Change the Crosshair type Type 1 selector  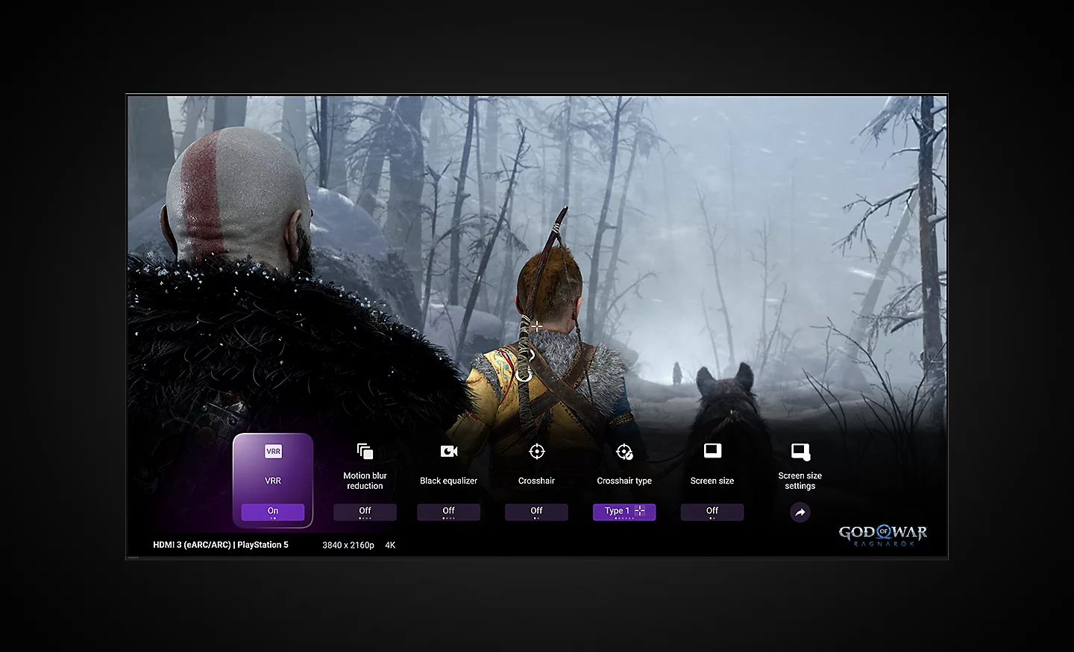coord(624,511)
